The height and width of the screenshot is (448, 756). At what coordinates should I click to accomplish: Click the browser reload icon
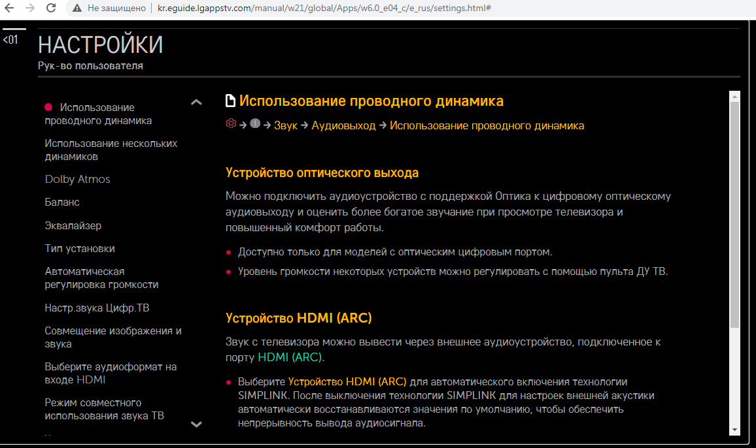tap(51, 8)
